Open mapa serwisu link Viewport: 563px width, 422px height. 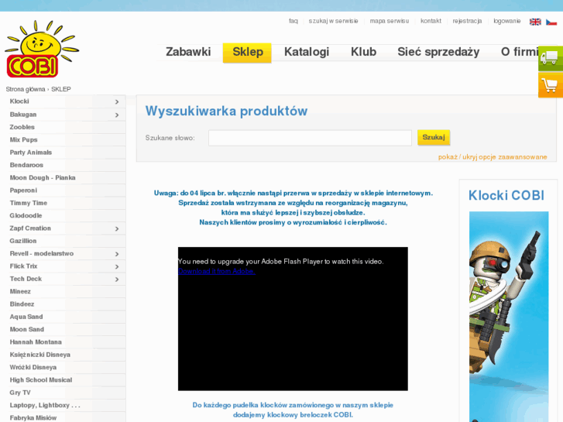(390, 21)
